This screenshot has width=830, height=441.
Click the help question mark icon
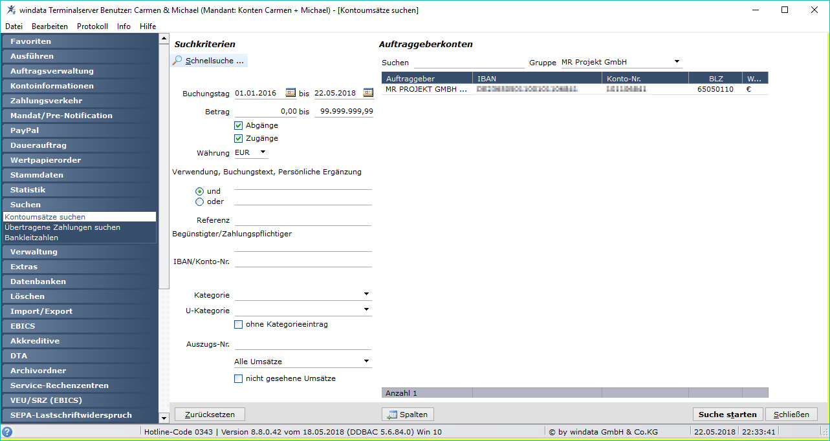(x=7, y=432)
